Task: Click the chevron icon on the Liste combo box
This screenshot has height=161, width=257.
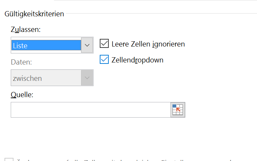Action: pyautogui.click(x=87, y=45)
